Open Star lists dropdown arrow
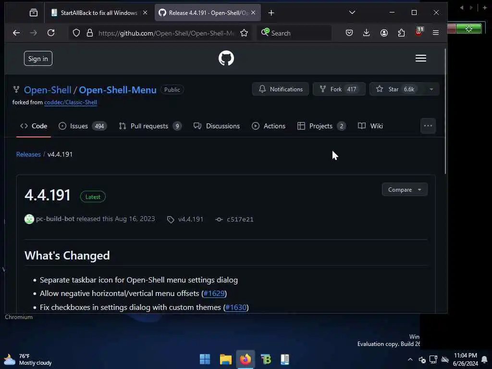This screenshot has height=369, width=492. (x=431, y=89)
